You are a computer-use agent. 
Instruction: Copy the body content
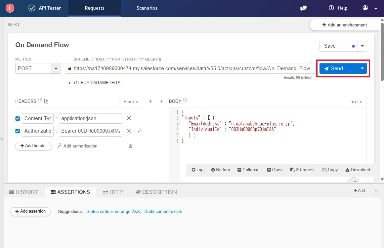(x=330, y=170)
